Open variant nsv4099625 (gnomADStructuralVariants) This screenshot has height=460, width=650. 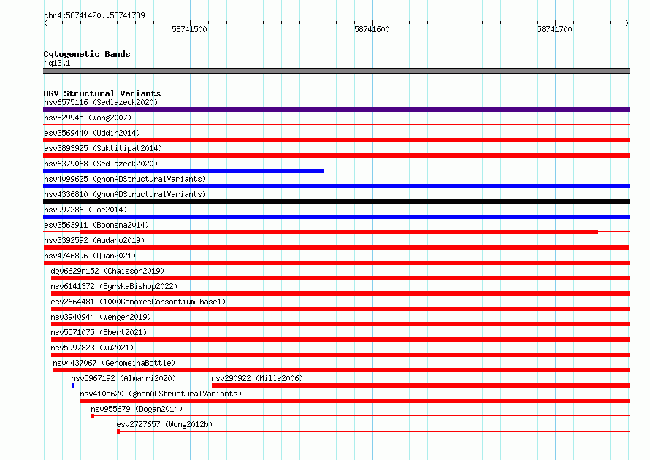point(125,179)
